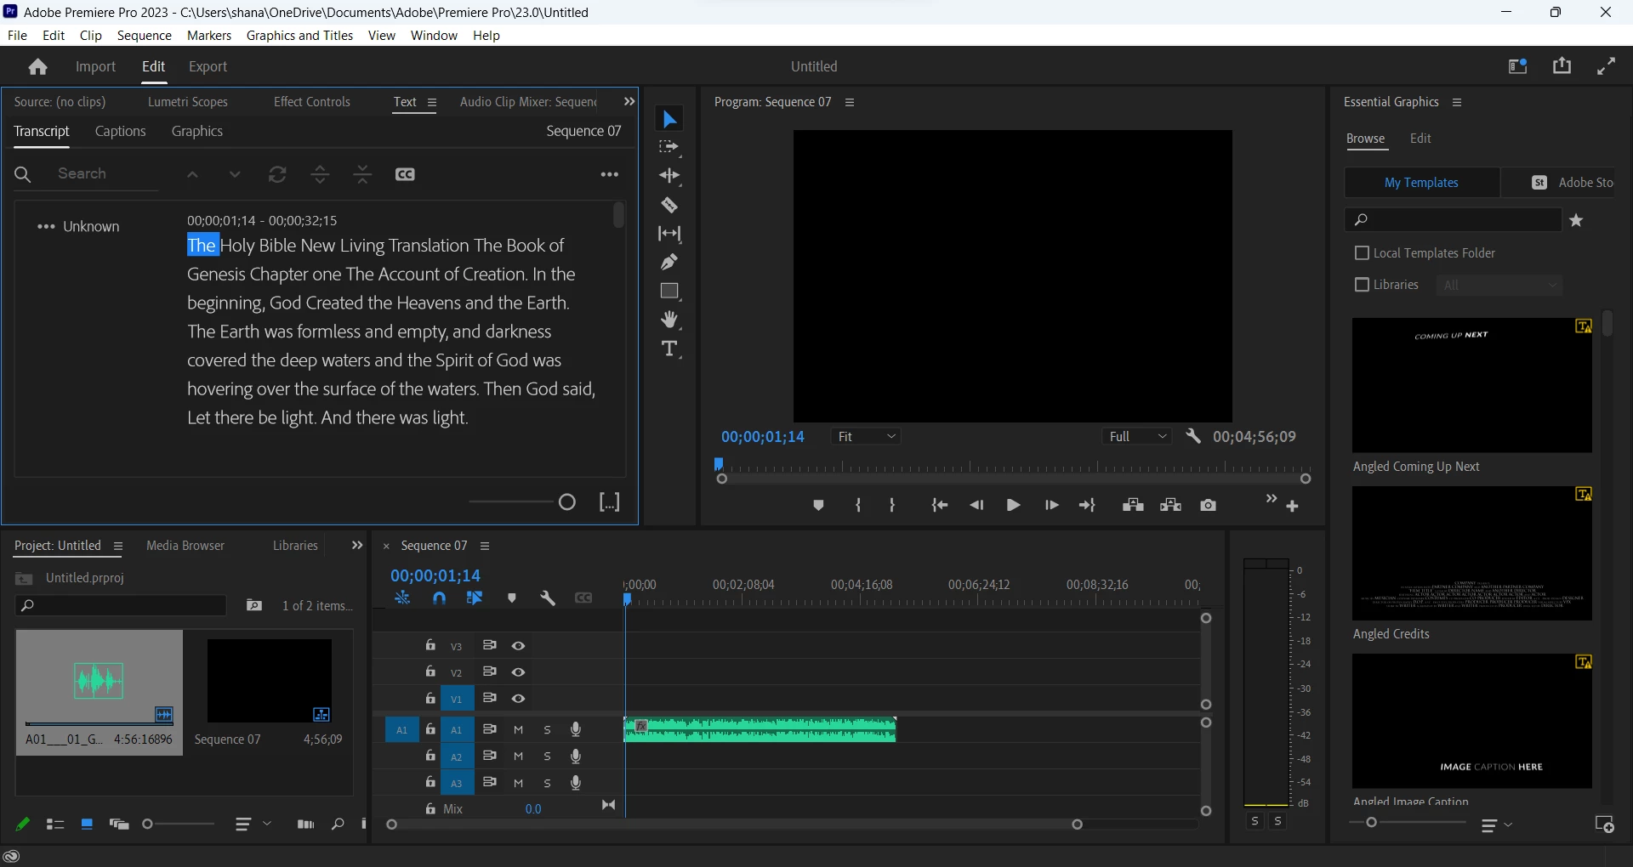Open the Workspaces icon in header
Viewport: 1633px width, 867px height.
(x=1518, y=66)
